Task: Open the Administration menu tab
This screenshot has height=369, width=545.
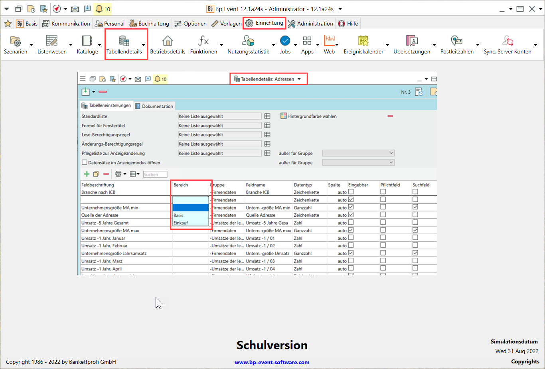Action: pos(310,24)
